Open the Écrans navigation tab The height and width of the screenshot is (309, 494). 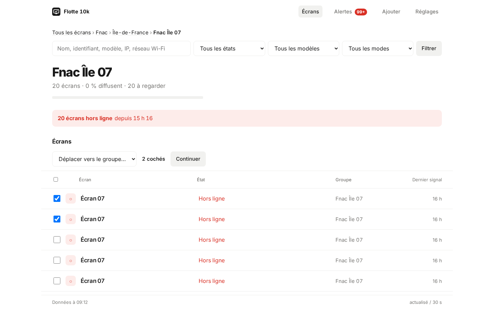[310, 12]
